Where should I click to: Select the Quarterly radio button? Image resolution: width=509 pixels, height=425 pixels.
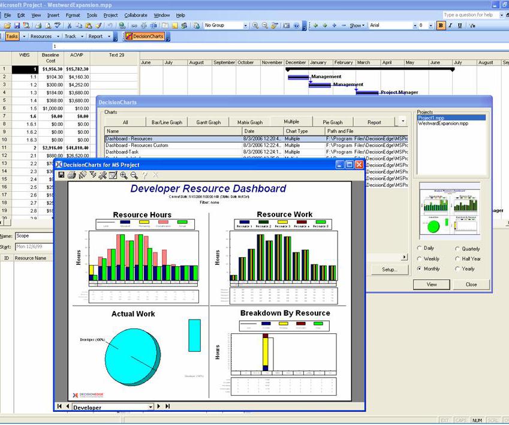click(458, 249)
